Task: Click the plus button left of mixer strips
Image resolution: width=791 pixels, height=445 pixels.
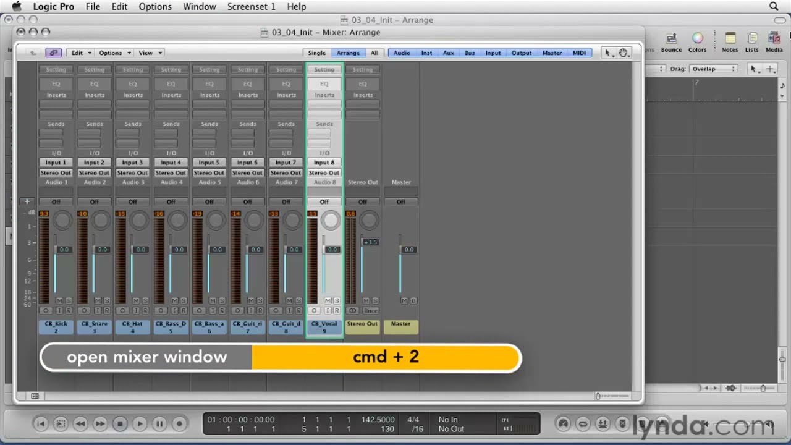Action: 27,201
